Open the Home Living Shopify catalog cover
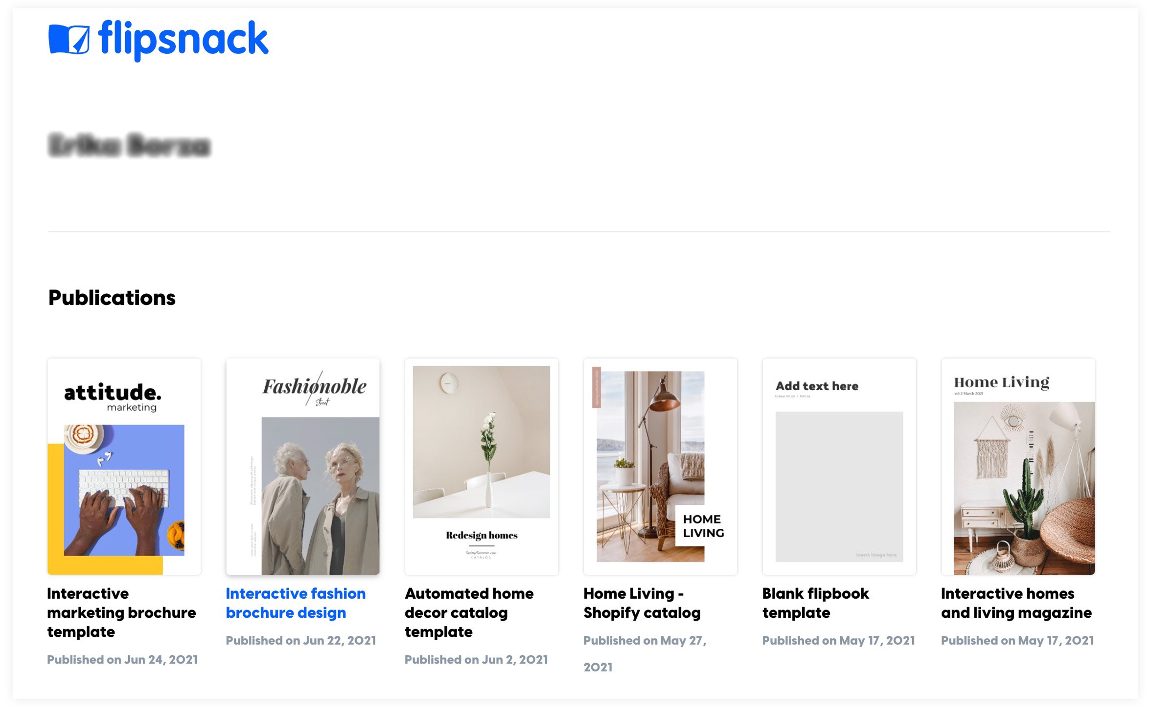 660,467
